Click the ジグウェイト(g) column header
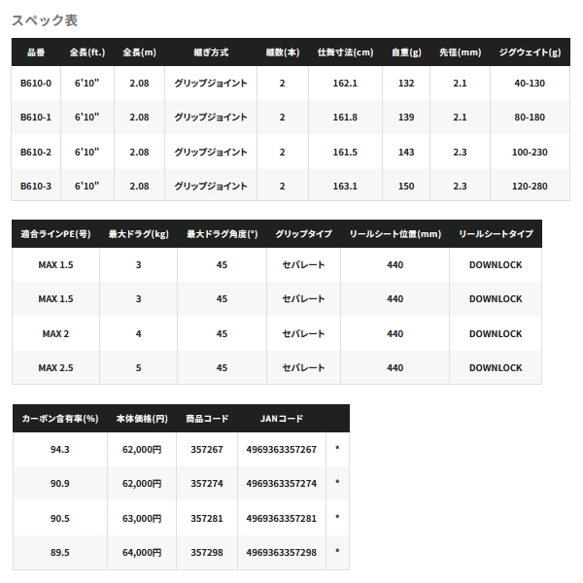 tap(530, 52)
